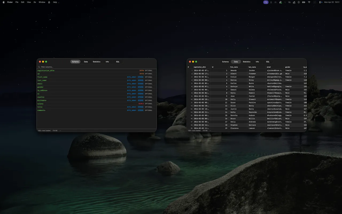The image size is (342, 214).
Task: Click the purple screen-recording indicator in menu bar
Action: click(x=266, y=2)
